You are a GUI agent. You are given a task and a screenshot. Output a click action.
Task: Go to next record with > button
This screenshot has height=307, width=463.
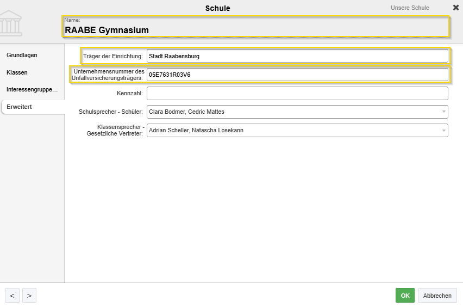29,296
